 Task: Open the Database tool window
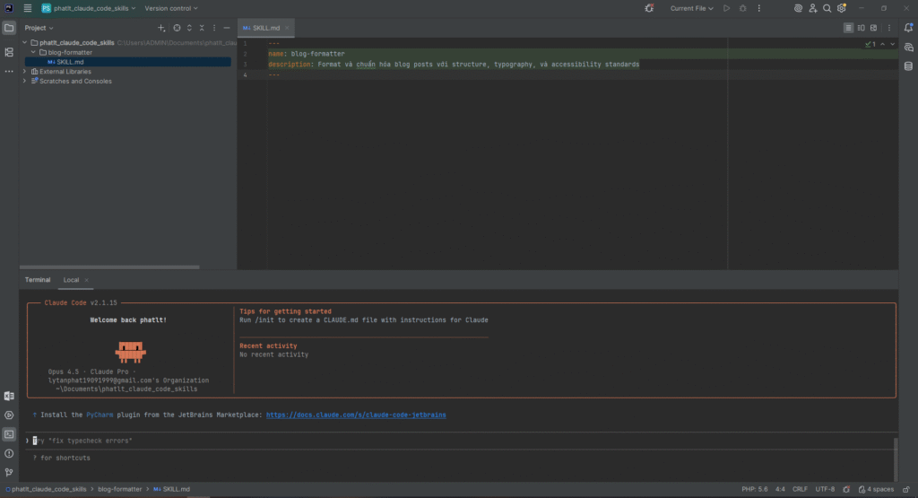click(x=908, y=66)
